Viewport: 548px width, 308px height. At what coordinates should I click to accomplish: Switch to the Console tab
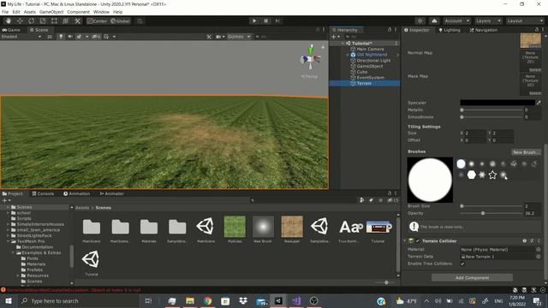[43, 193]
